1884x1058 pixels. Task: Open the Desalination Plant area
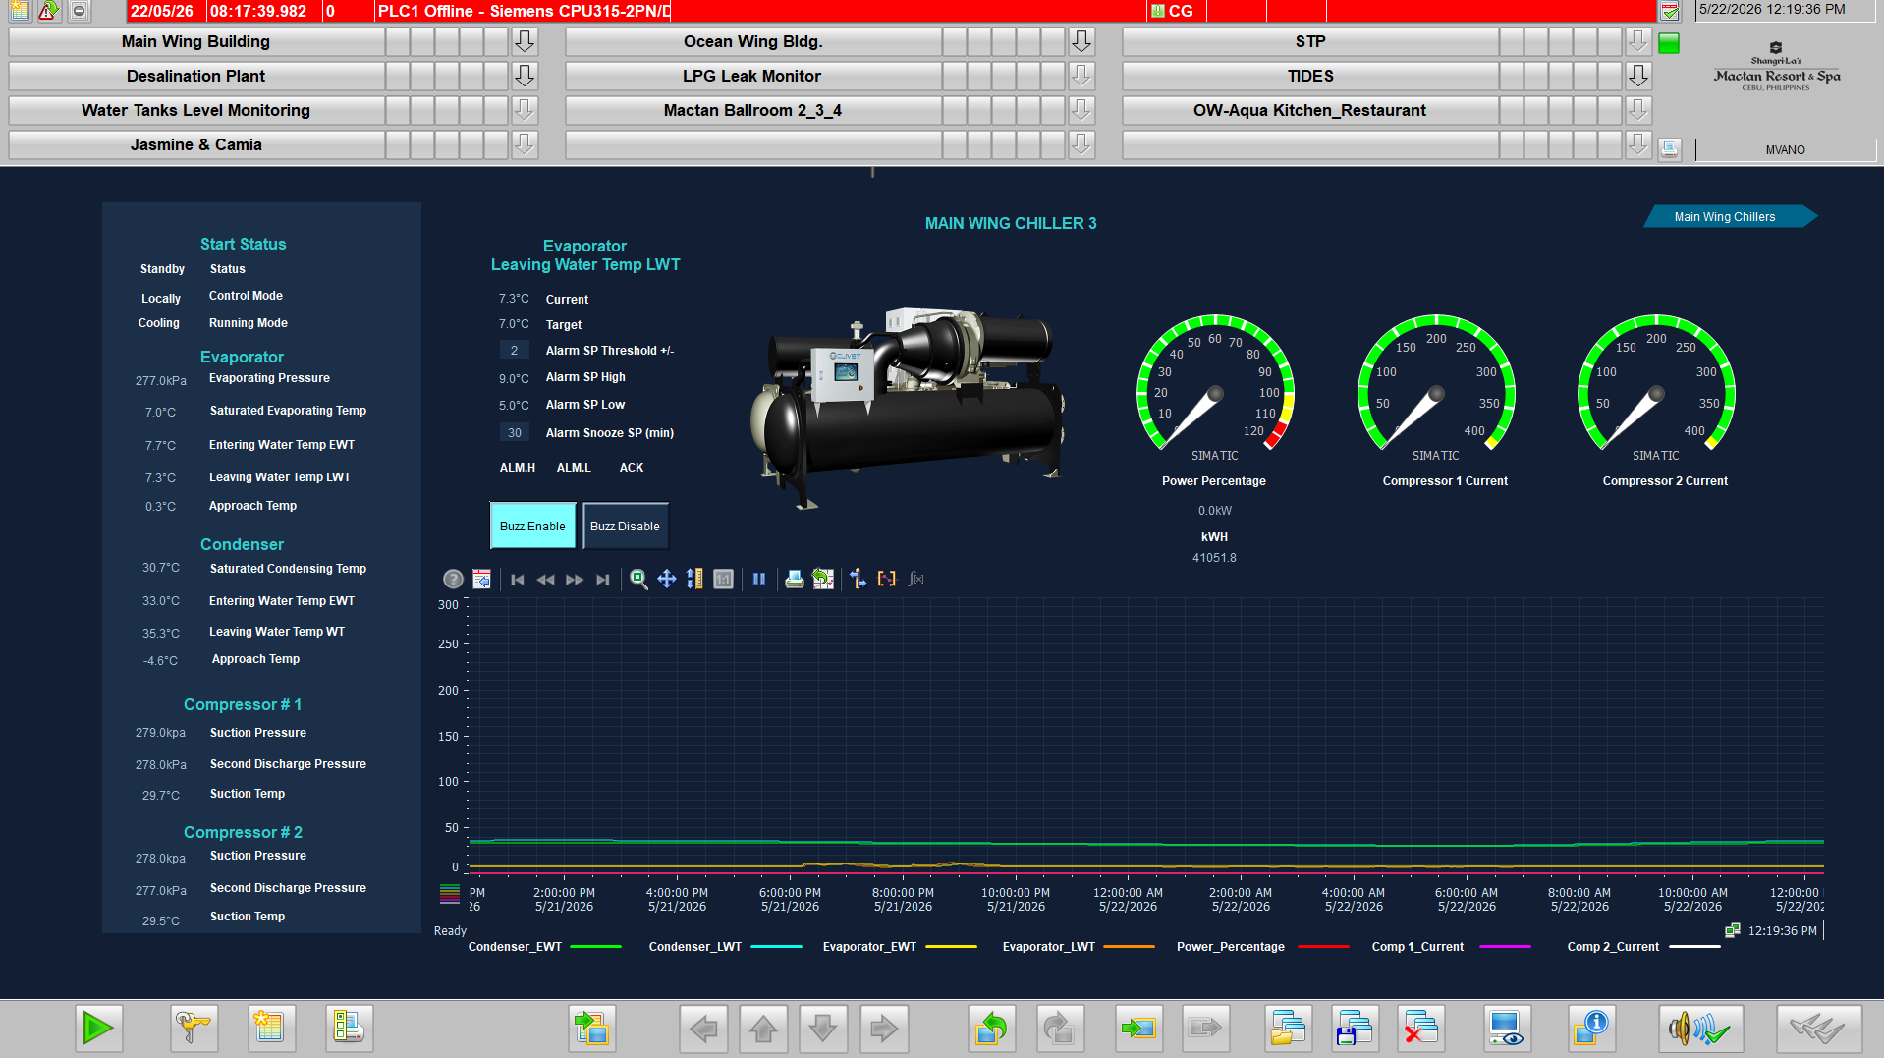coord(196,76)
